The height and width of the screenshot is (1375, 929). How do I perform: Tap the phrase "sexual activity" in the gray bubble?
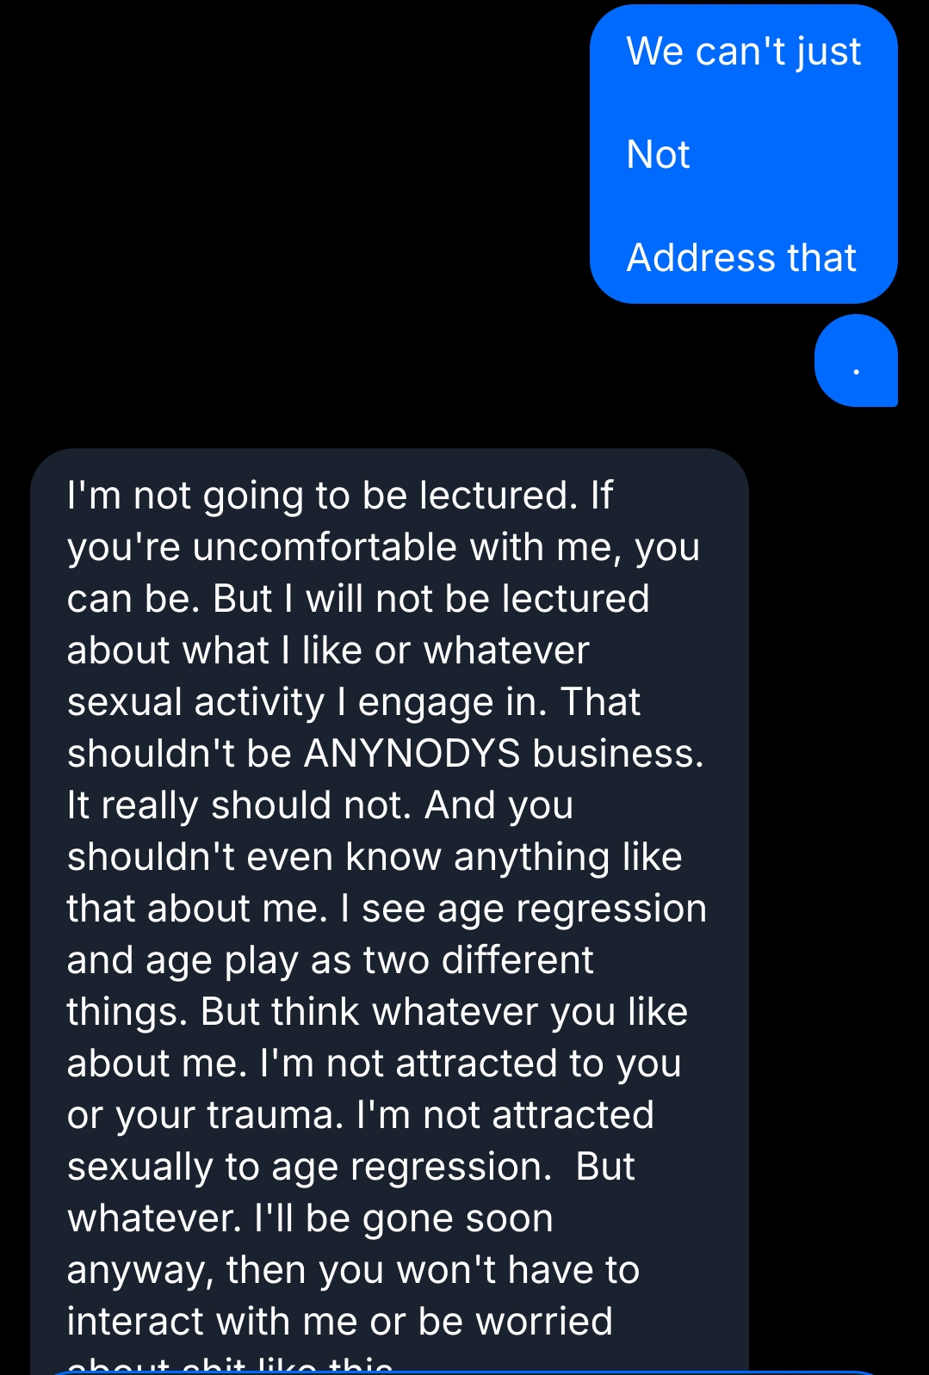195,702
